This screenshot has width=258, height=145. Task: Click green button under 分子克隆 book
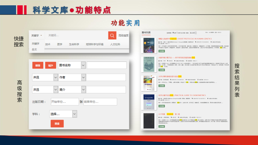click(162, 126)
